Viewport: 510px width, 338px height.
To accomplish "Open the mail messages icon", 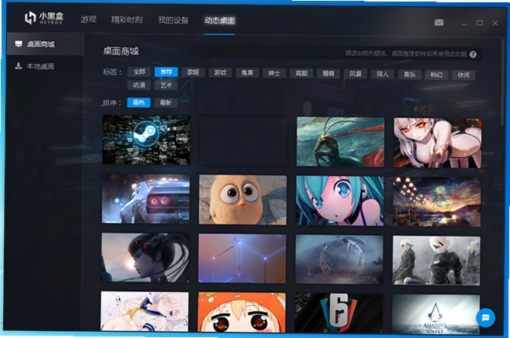I will tap(439, 22).
